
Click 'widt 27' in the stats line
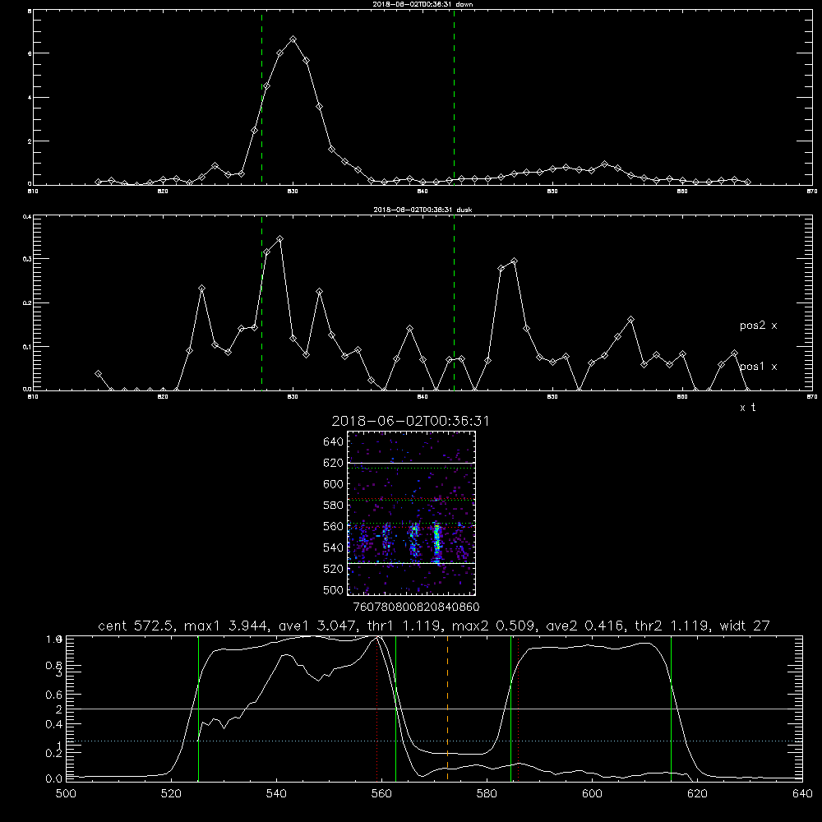[x=745, y=626]
